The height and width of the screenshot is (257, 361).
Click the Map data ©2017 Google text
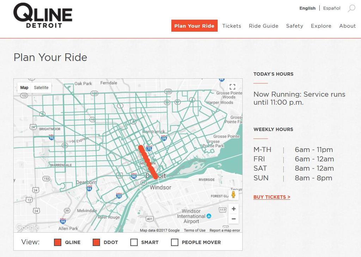pos(160,230)
